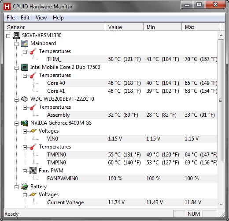Click the SIGVE-XPSM1330 computer icon
Image resolution: width=229 pixels, height=221 pixels.
coord(16,35)
